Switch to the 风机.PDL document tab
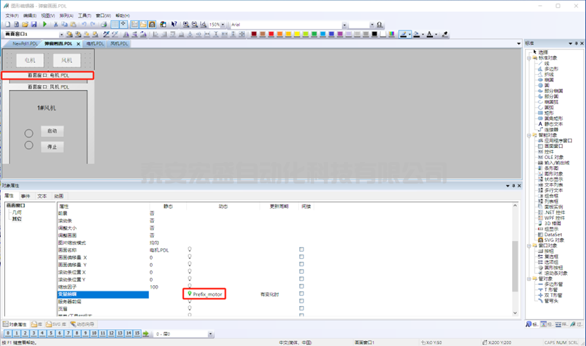The width and height of the screenshot is (586, 346). [119, 43]
